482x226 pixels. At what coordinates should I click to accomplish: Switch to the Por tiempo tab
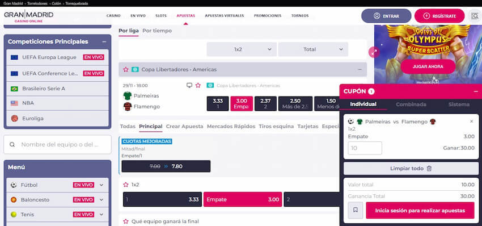pos(157,31)
